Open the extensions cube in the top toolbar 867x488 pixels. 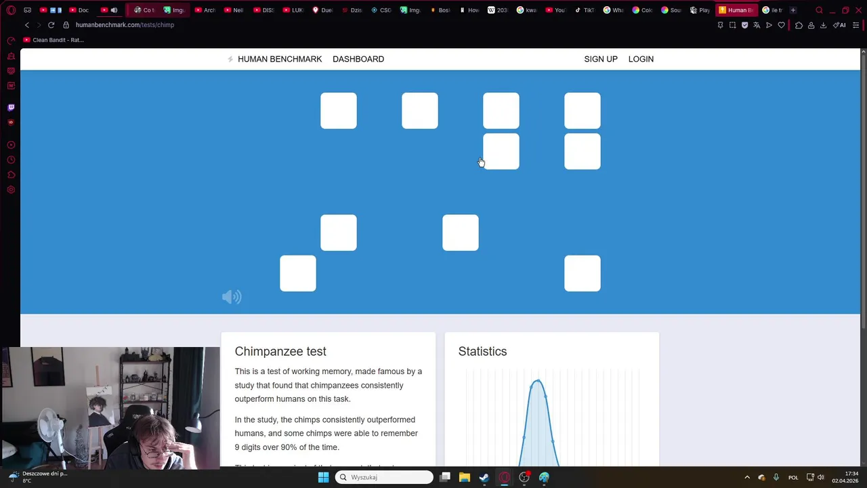tap(799, 25)
